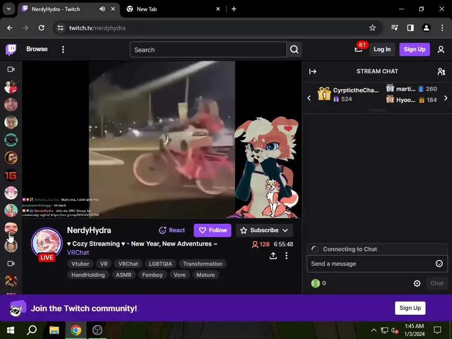This screenshot has height=339, width=452.
Task: Open the 1G channel in sidebar
Action: (x=11, y=175)
